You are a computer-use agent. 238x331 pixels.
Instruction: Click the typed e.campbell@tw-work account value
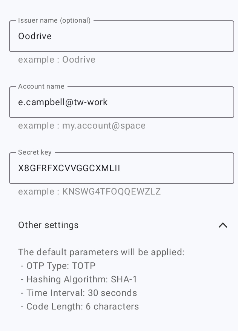63,102
